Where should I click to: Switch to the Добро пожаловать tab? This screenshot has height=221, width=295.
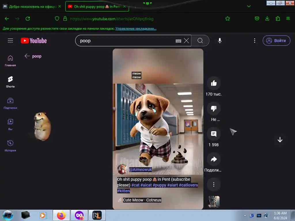(32, 6)
